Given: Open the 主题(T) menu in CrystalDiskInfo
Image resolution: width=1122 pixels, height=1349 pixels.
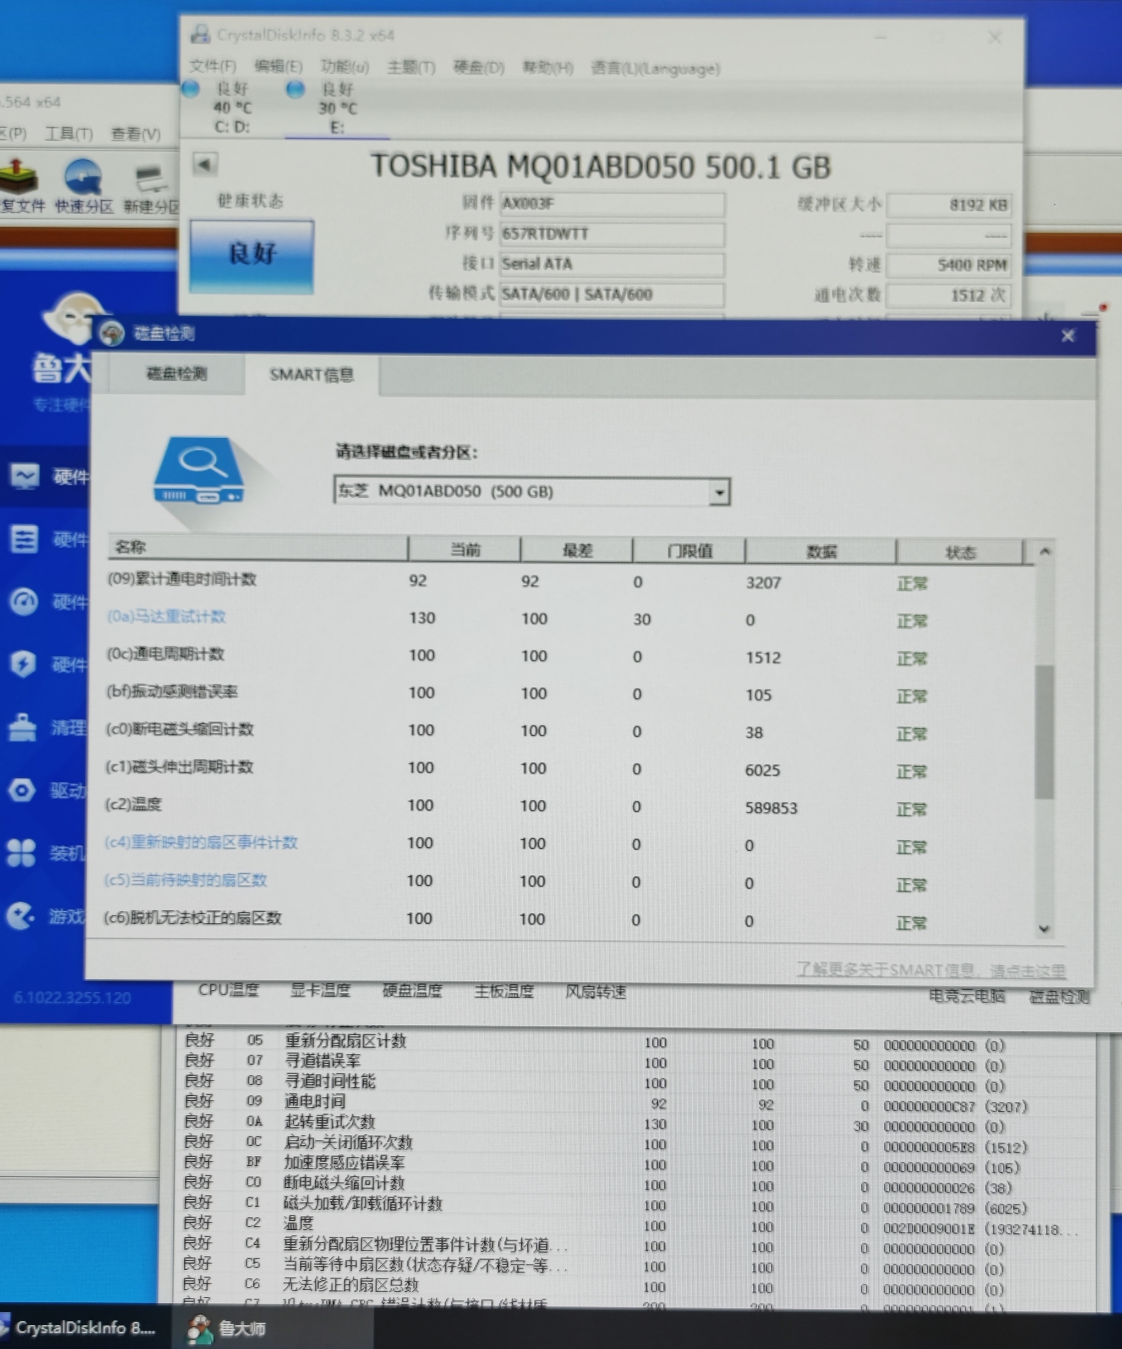Looking at the screenshot, I should click(411, 67).
